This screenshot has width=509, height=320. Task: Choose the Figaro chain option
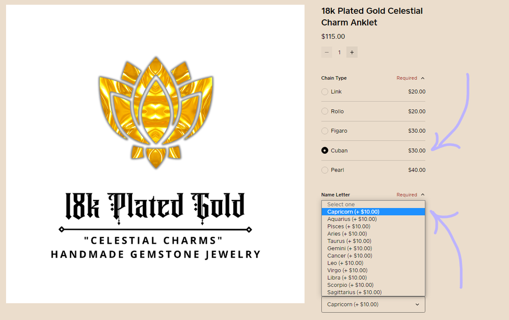pyautogui.click(x=325, y=131)
